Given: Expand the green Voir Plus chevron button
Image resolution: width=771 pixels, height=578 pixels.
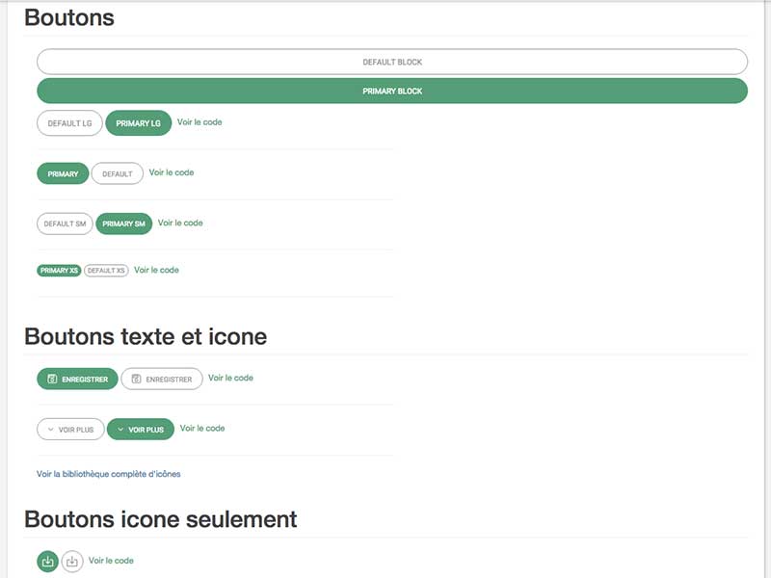Looking at the screenshot, I should coord(141,429).
